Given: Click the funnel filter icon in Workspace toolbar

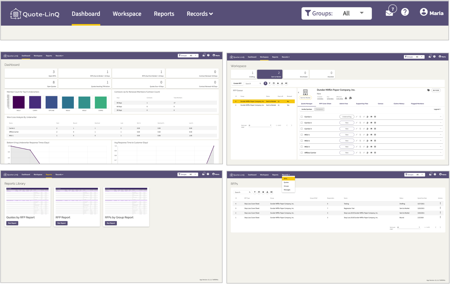Looking at the screenshot, I should tap(270, 83).
